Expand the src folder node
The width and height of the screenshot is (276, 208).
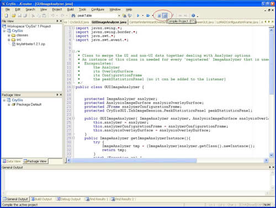9,40
